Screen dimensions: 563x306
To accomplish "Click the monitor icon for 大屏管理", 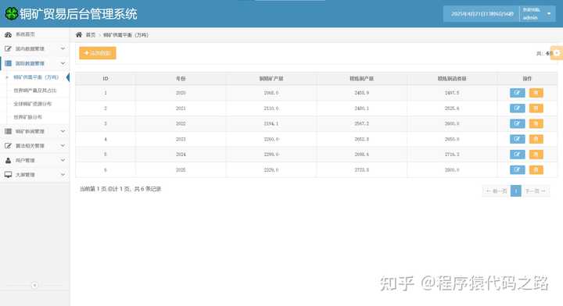I will tap(8, 175).
